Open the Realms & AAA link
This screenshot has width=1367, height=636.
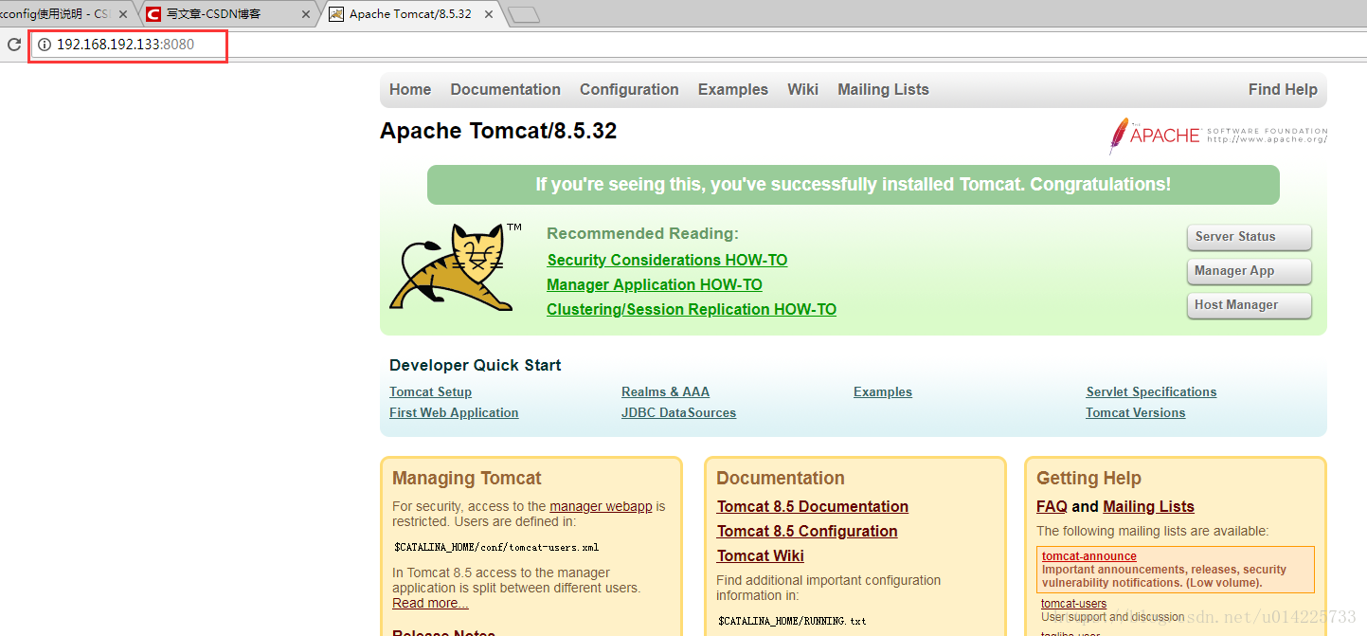pos(665,391)
